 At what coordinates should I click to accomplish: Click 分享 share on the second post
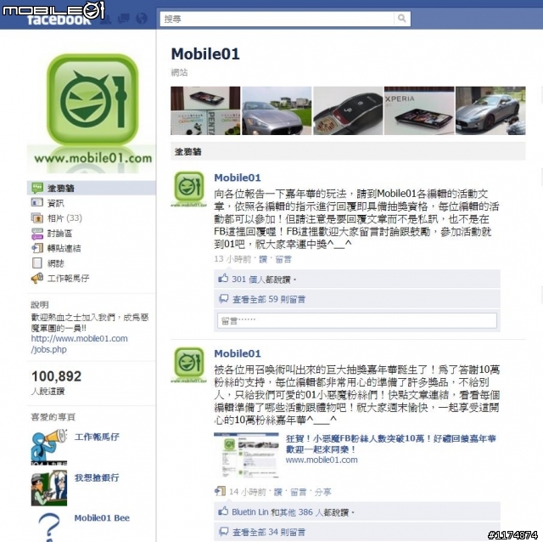pos(322,492)
